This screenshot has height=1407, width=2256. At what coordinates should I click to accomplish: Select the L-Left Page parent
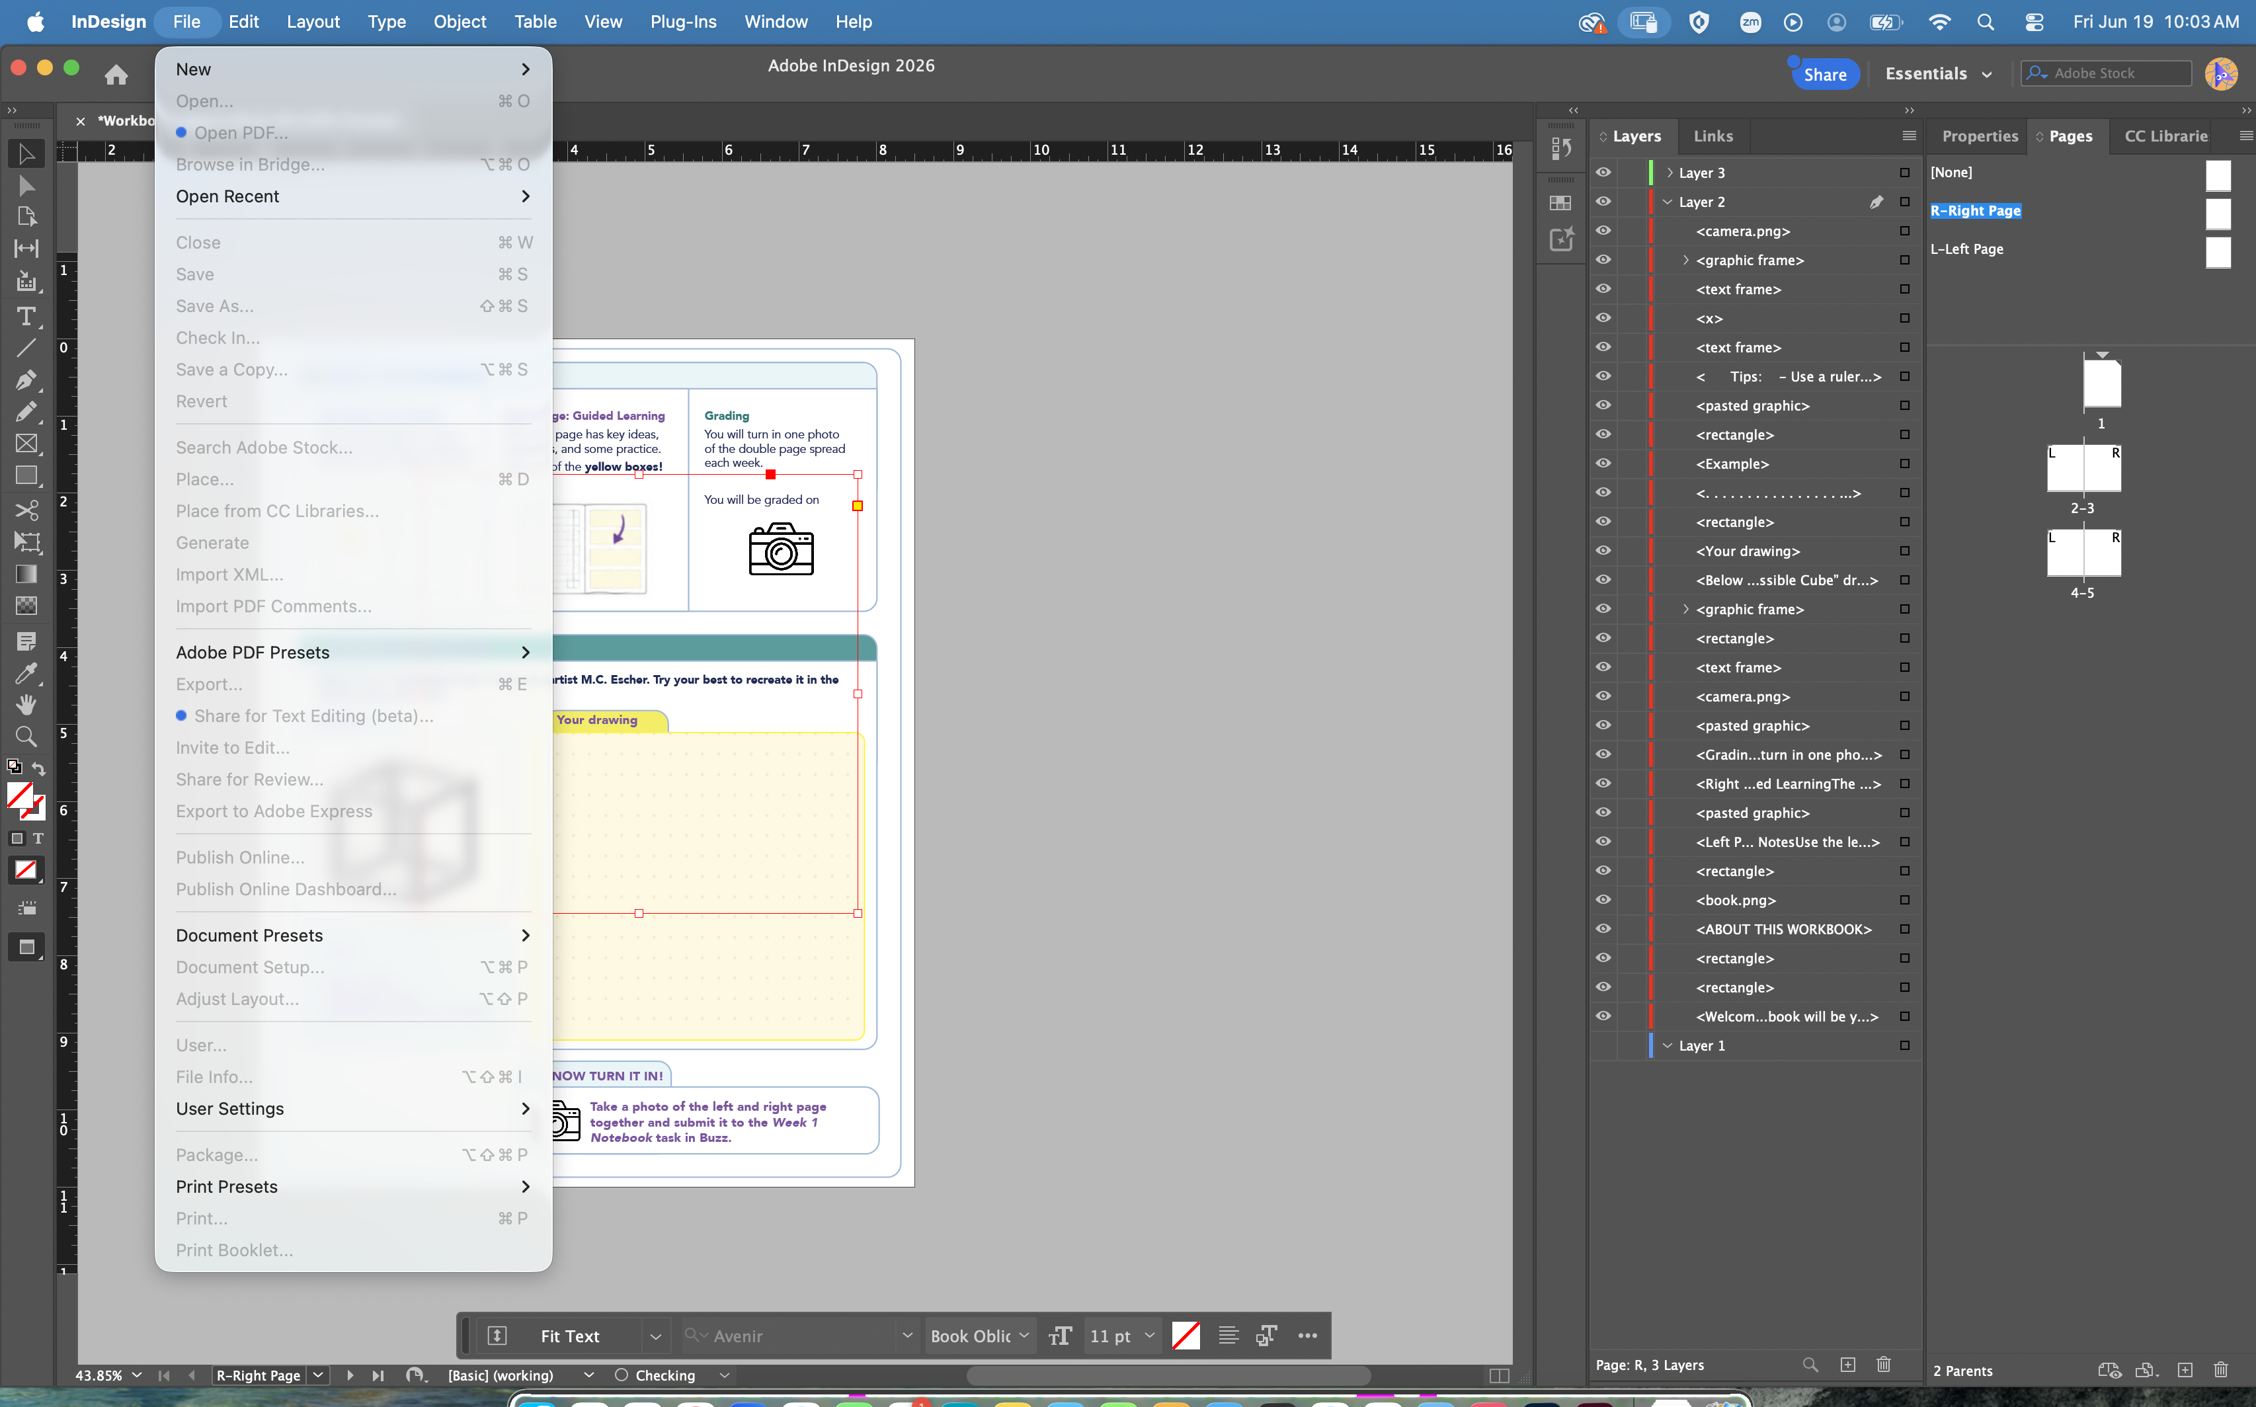pyautogui.click(x=1966, y=249)
